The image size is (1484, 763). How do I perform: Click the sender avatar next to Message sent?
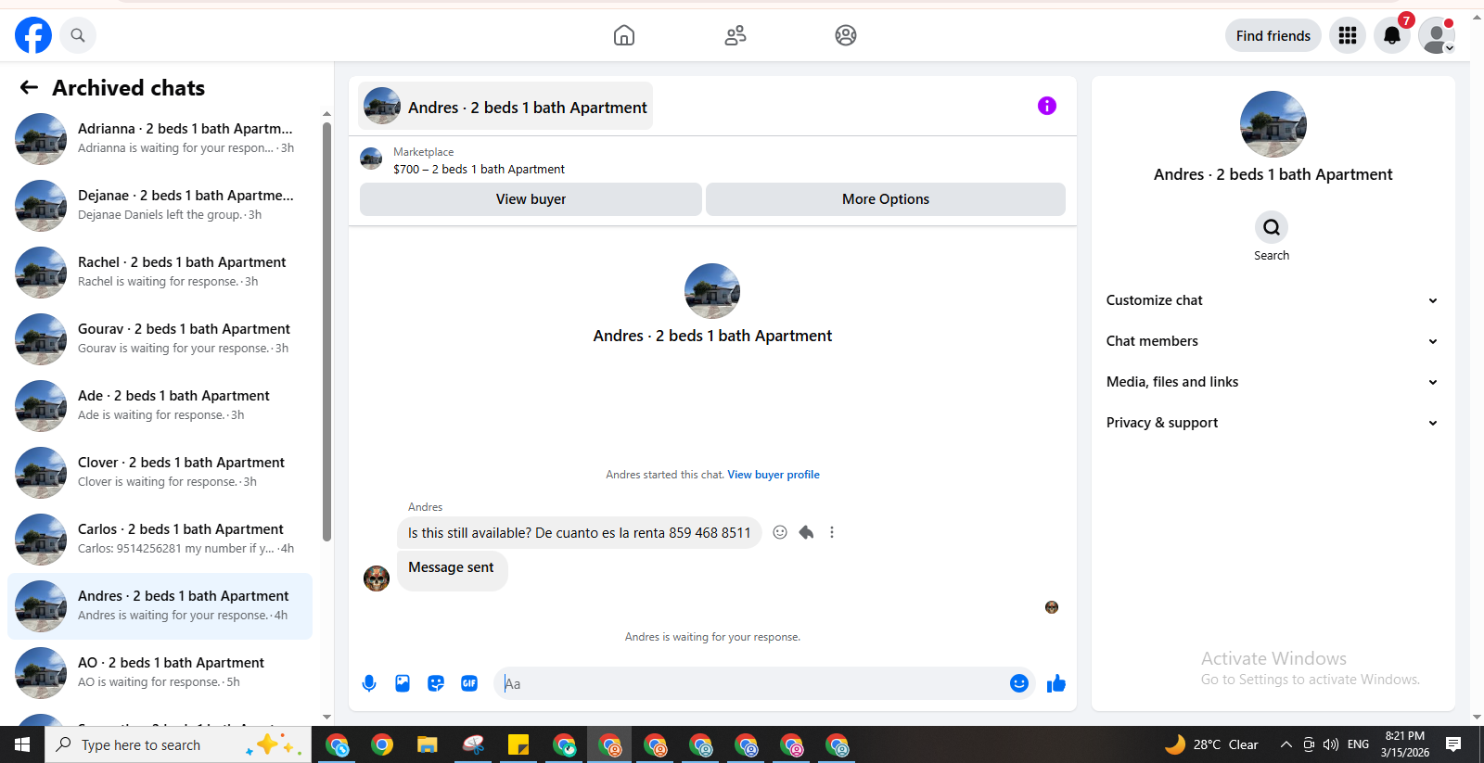(377, 579)
